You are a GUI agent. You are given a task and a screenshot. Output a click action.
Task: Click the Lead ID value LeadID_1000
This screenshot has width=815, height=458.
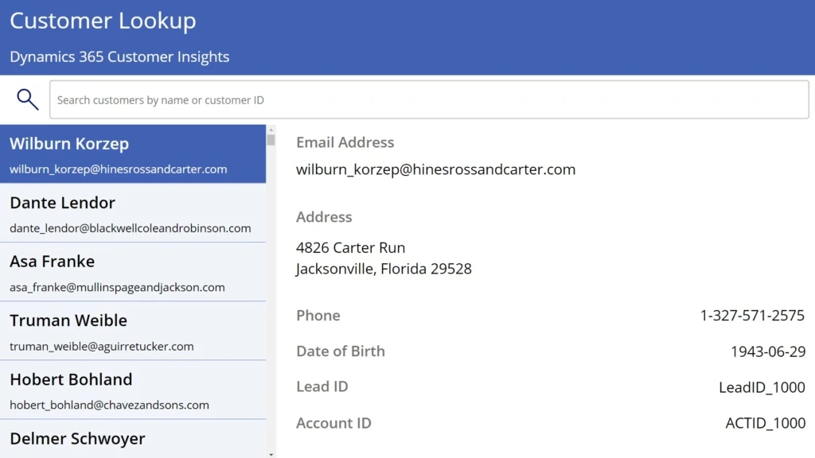[762, 386]
